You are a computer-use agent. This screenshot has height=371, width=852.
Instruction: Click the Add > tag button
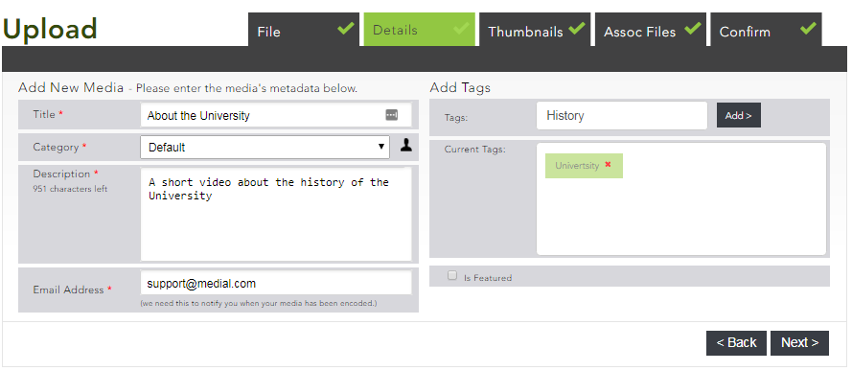[x=739, y=116]
